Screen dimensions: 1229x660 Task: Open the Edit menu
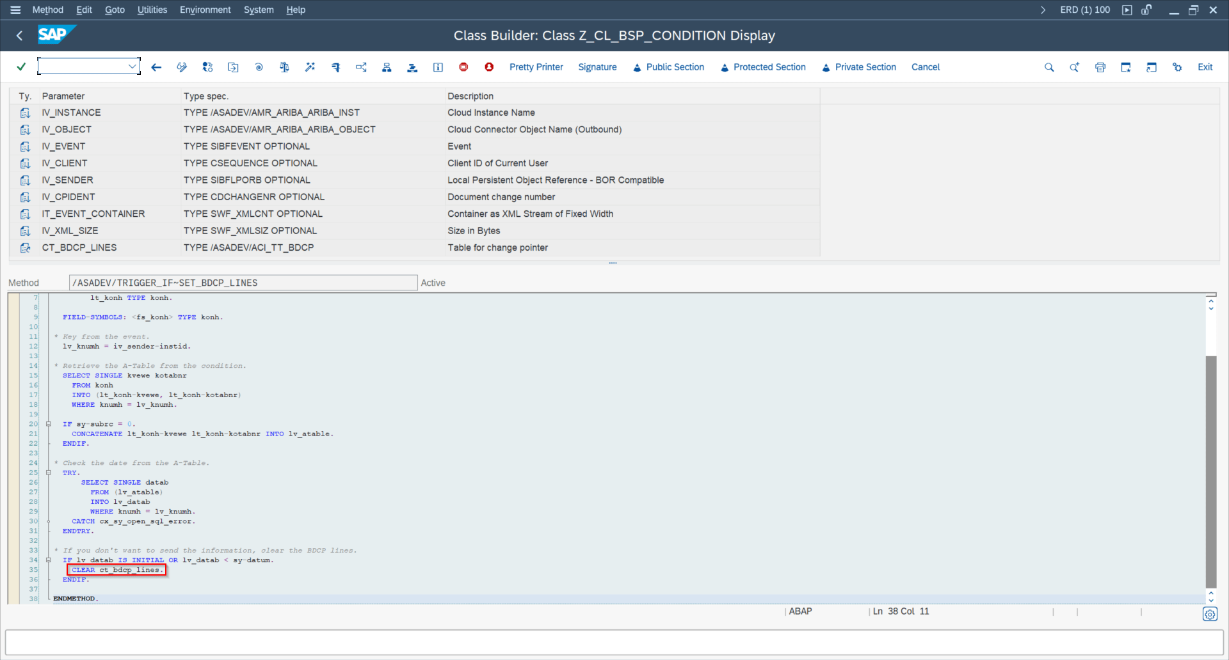point(84,10)
